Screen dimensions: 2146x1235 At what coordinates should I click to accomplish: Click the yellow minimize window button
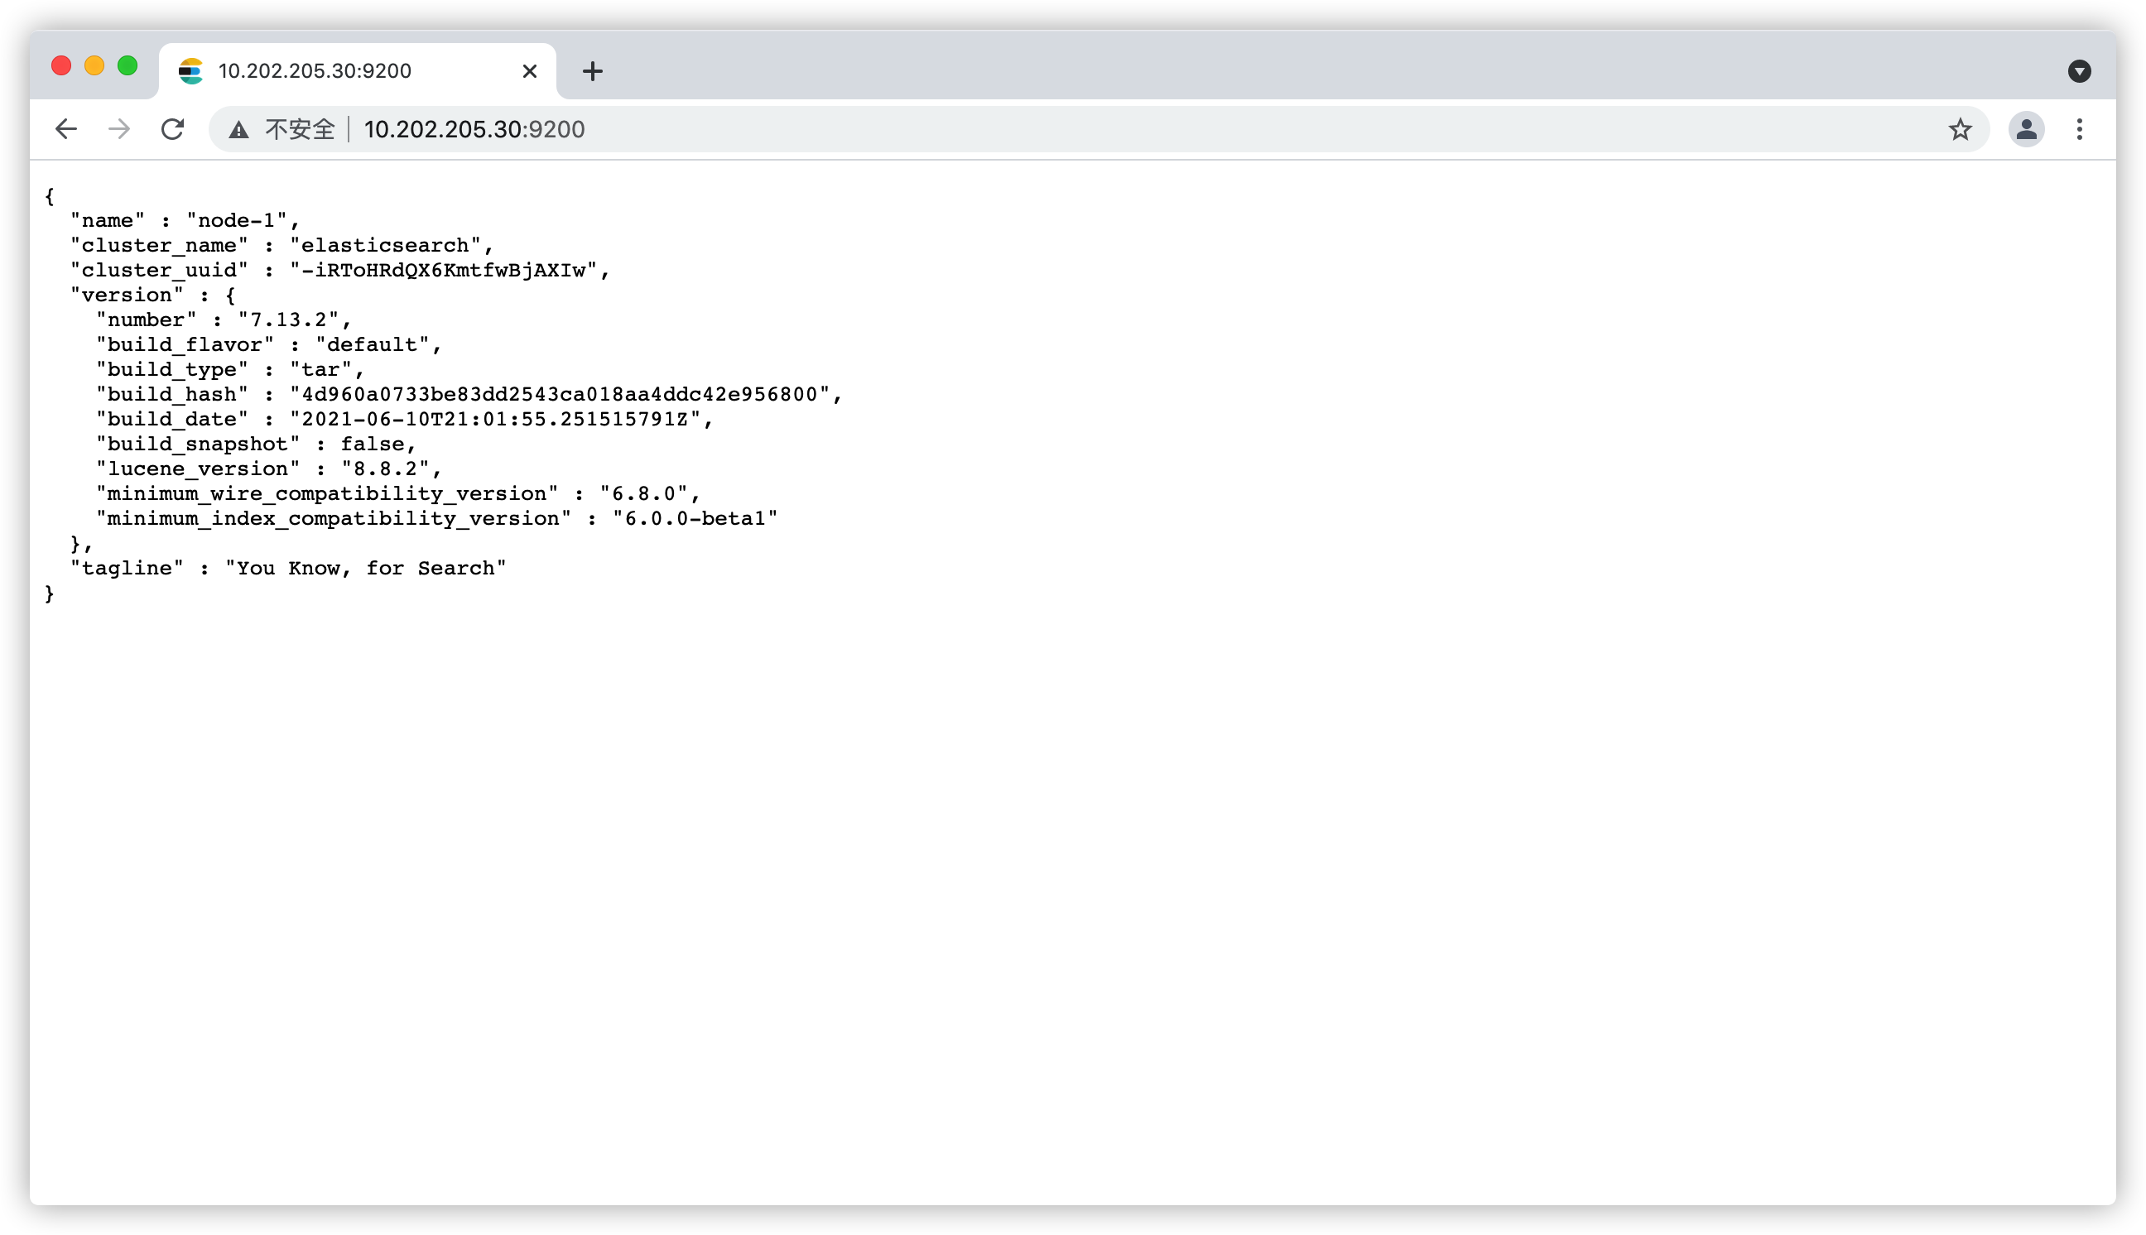coord(94,66)
